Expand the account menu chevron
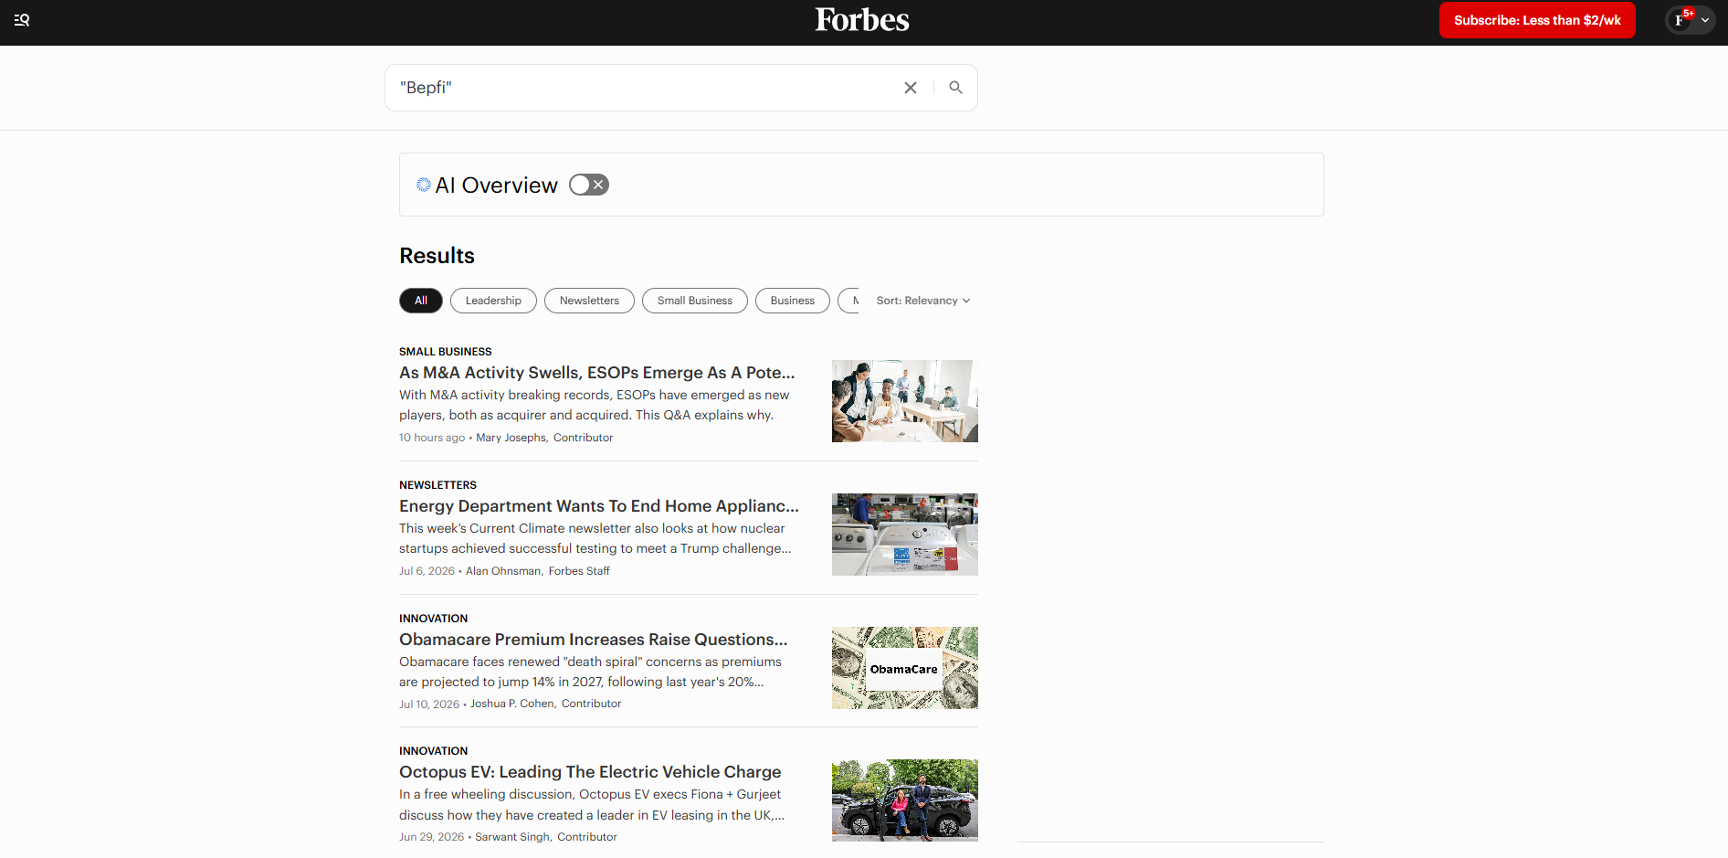 [1705, 20]
